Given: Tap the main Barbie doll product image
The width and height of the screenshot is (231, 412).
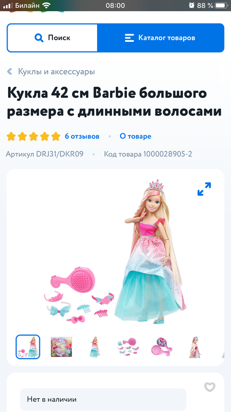Looking at the screenshot, I should coord(115,252).
